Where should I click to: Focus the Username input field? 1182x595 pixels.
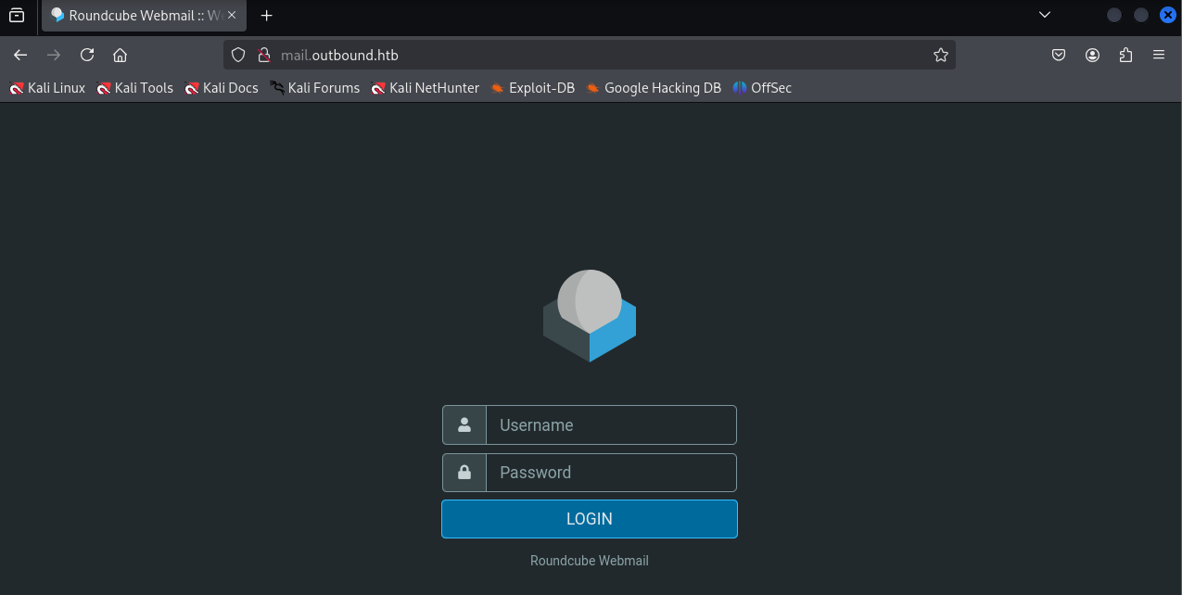[610, 425]
